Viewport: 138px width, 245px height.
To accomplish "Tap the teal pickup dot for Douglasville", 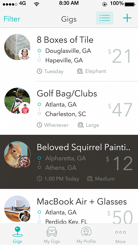I will tap(39, 50).
